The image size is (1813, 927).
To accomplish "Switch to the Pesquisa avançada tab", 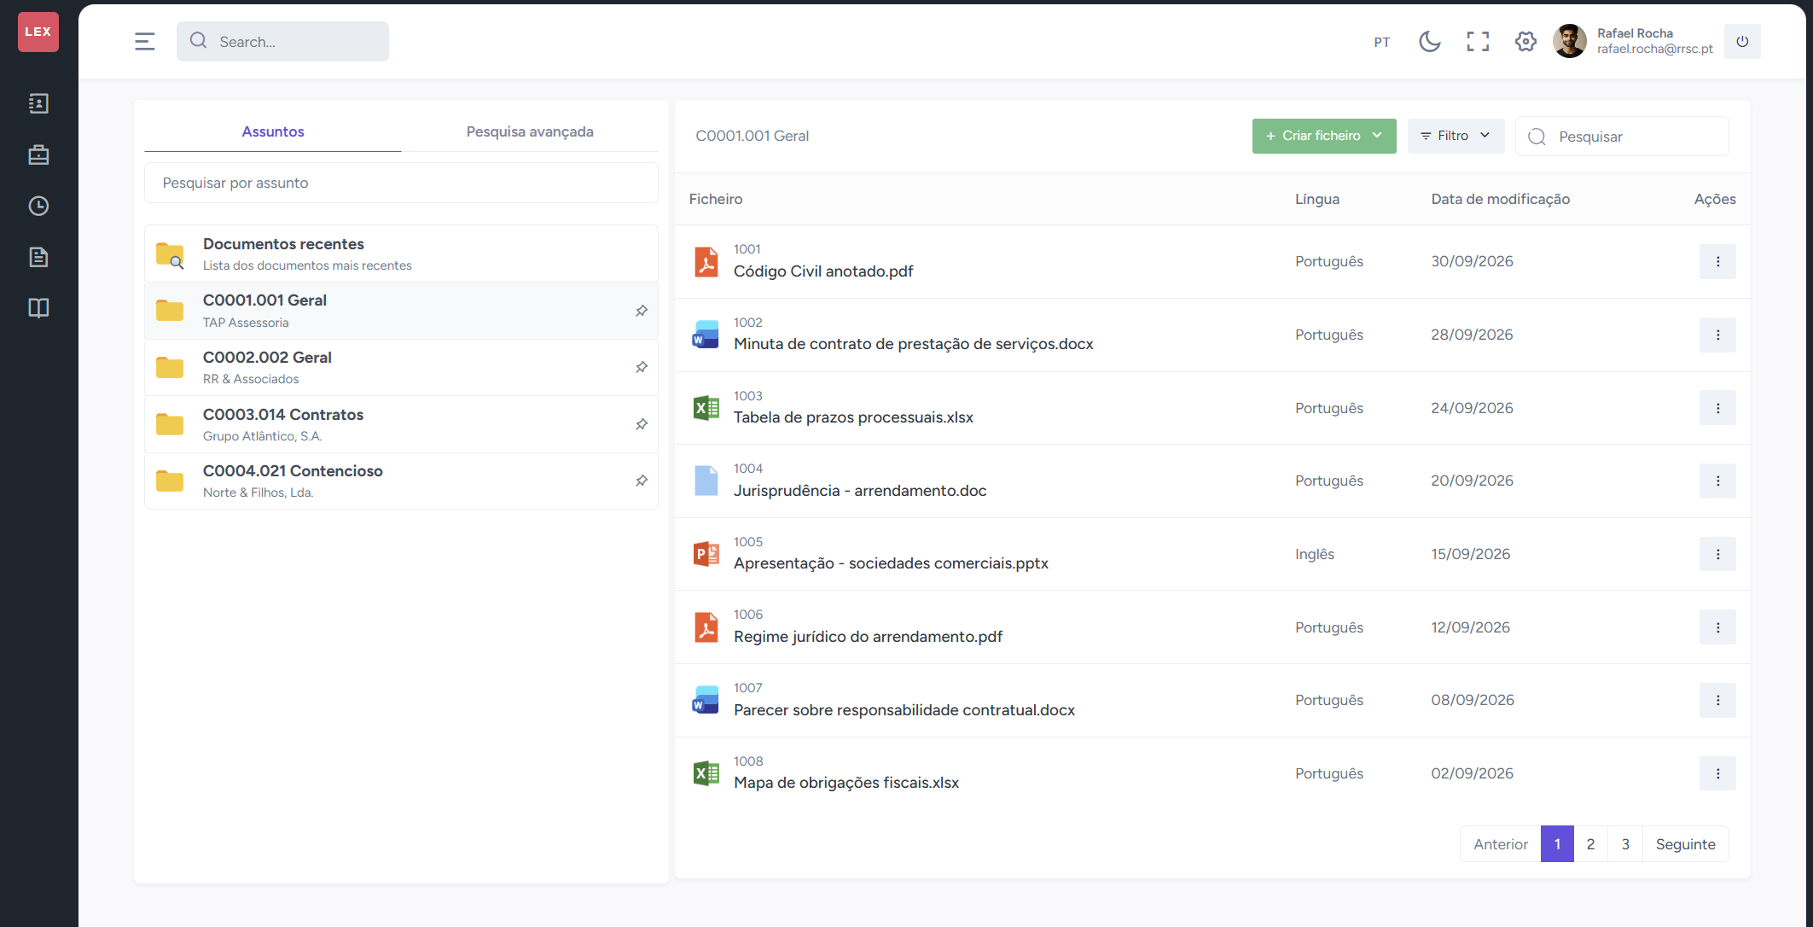I will tap(530, 131).
